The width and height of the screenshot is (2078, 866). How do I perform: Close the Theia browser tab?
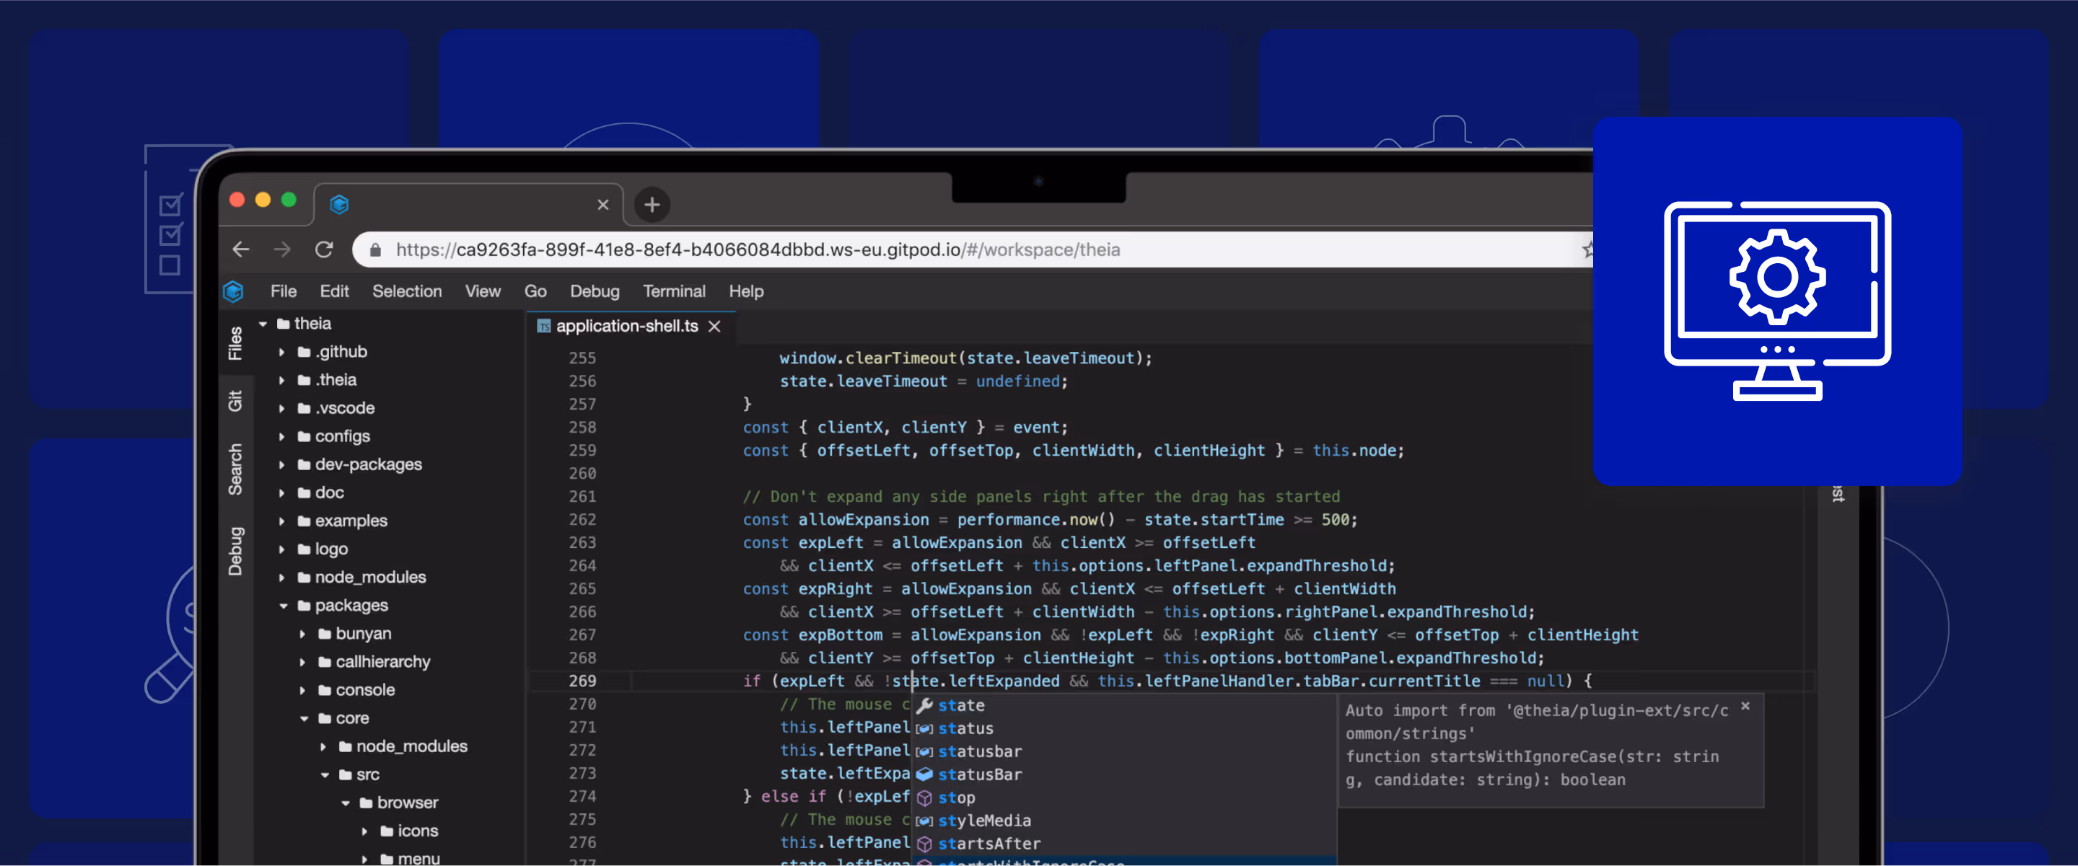pyautogui.click(x=602, y=205)
